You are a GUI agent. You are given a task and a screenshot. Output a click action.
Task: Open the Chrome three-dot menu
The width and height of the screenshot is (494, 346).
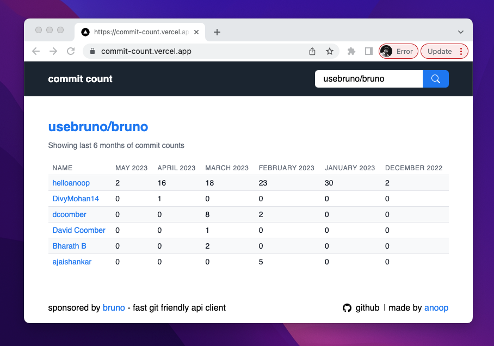click(x=461, y=51)
